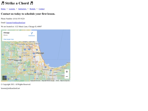Click the Tinley Park map label
148x111 pixels.
tap(33, 70)
